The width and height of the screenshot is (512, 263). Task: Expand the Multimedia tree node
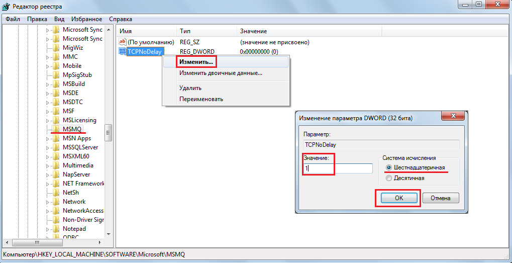(47, 165)
